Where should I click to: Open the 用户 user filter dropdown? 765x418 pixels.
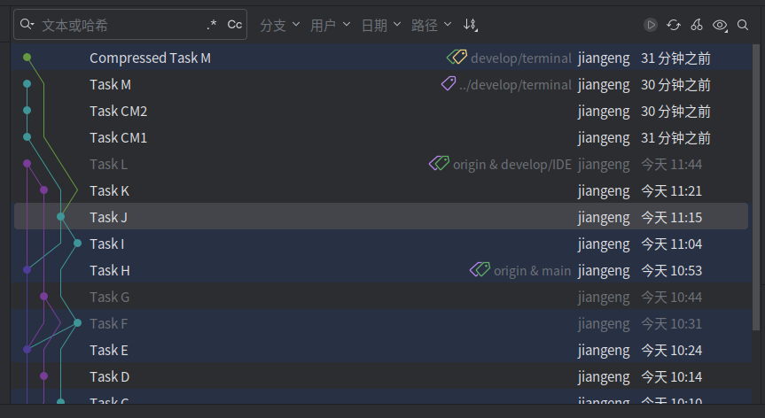[331, 25]
